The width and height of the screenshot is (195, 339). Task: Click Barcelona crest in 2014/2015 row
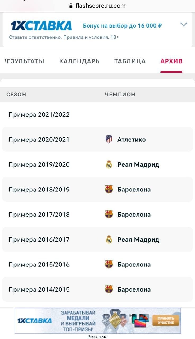tap(109, 289)
